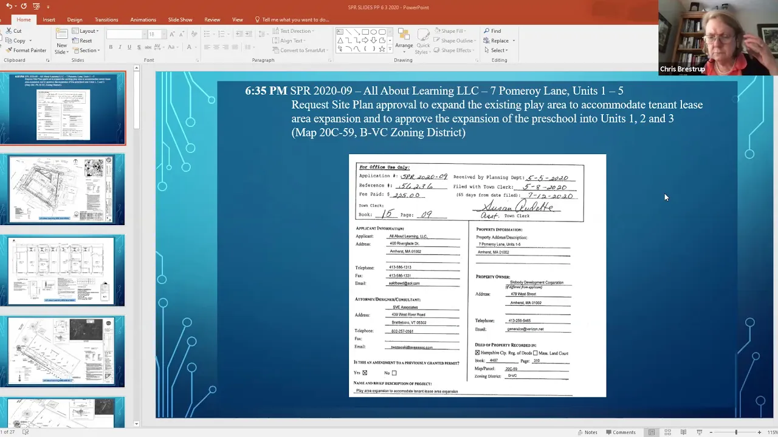Zoom out with the minus button
This screenshot has width=778, height=437.
(x=711, y=432)
